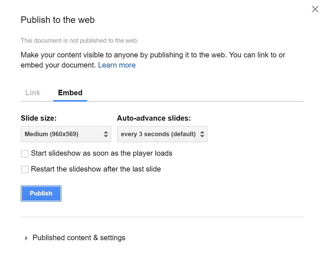Enable start slideshow when player loads checkbox
This screenshot has width=324, height=254.
click(x=25, y=154)
